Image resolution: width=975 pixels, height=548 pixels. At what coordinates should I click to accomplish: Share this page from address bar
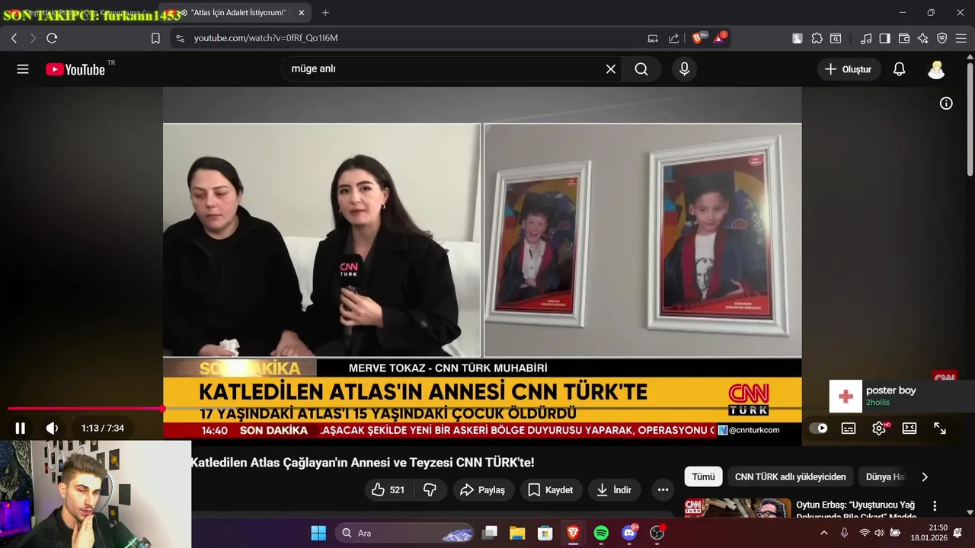tap(673, 38)
